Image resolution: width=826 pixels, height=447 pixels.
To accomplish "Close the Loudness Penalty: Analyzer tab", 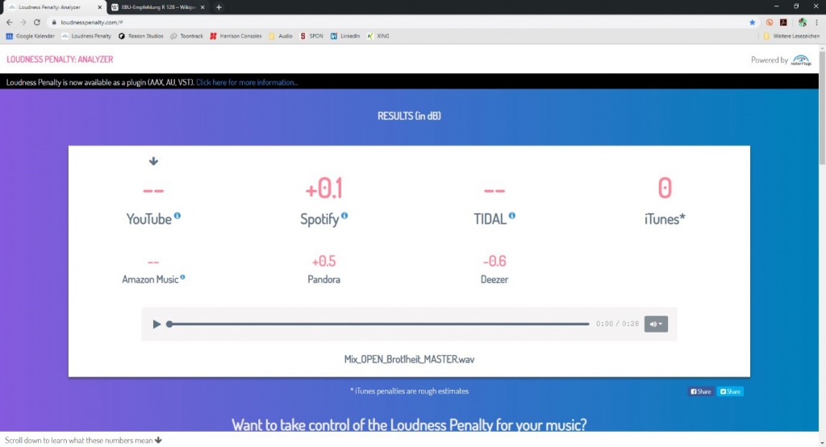I will click(99, 7).
